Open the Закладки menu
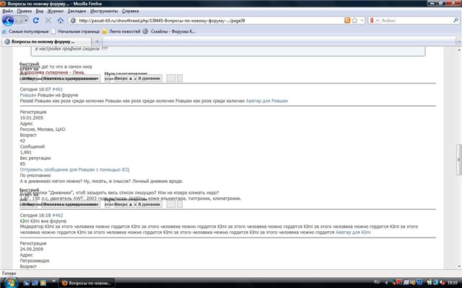The width and height of the screenshot is (462, 288). tap(77, 12)
